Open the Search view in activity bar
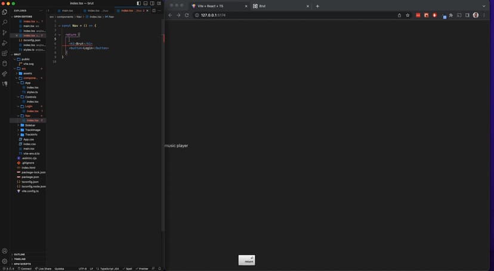494x271 pixels. 5,22
